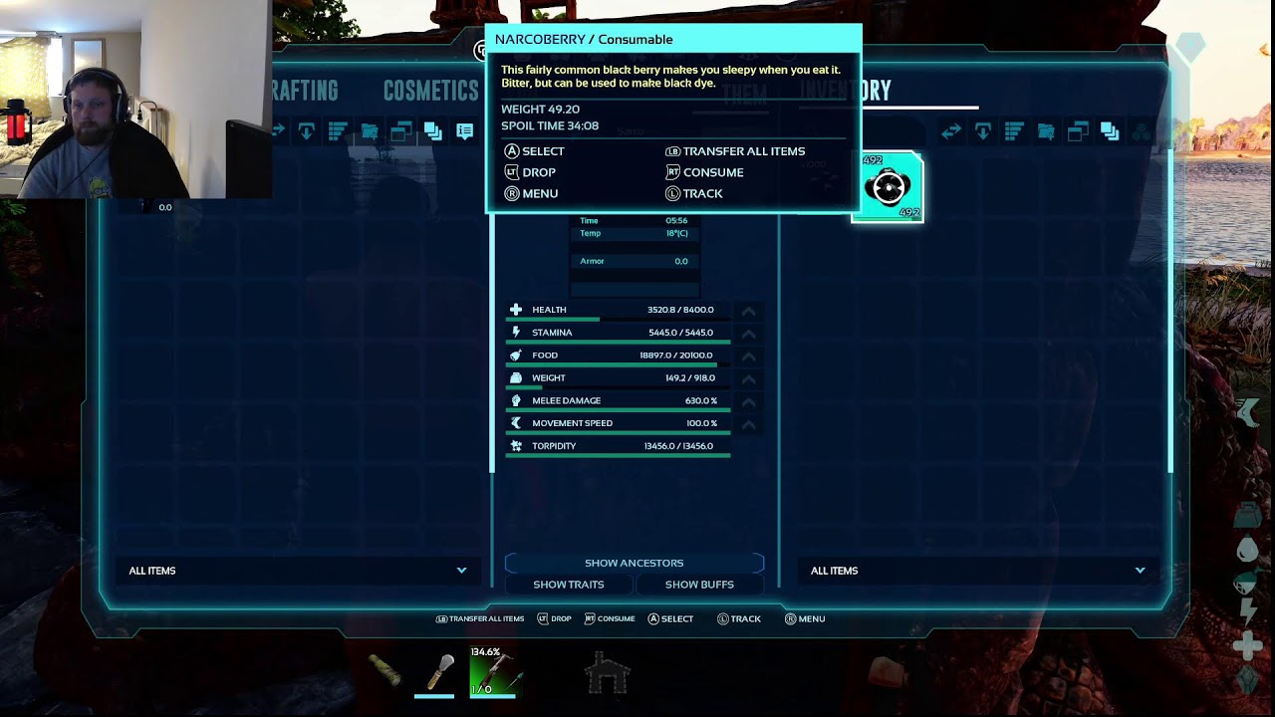Click the Melee Damage level-up arrow
Screen dimensions: 1275x717
coord(748,402)
